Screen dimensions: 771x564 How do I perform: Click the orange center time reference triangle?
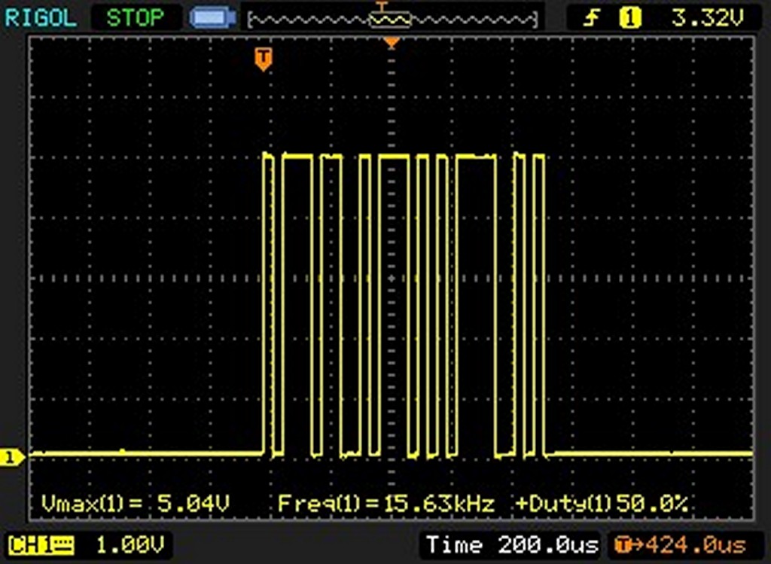(392, 44)
